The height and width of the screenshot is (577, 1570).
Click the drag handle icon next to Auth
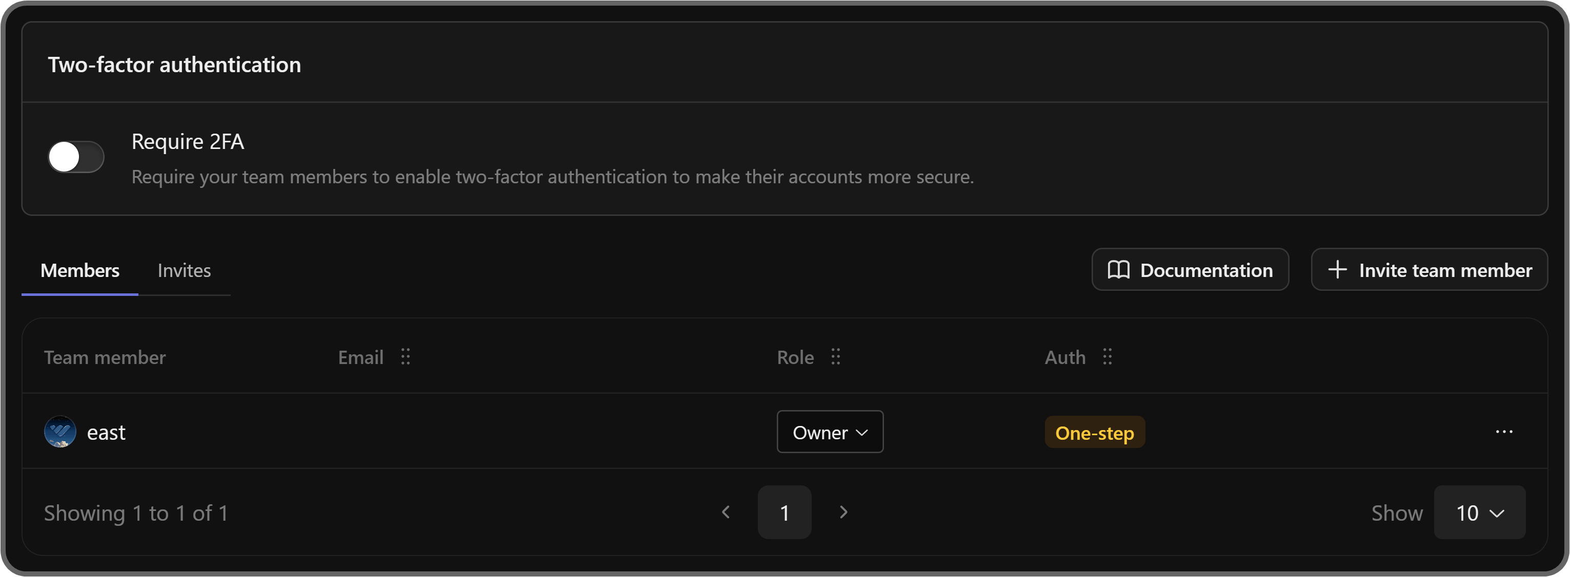coord(1108,357)
